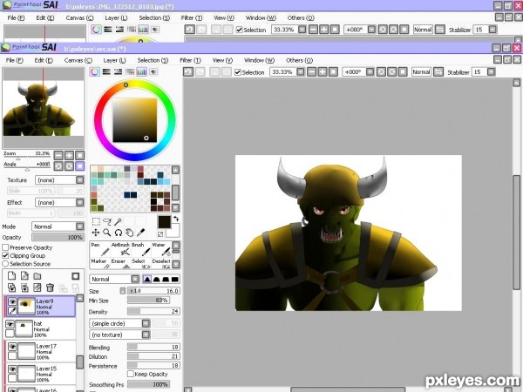This screenshot has width=523, height=392.
Task: Open the layer Mode dropdown
Action: pyautogui.click(x=58, y=226)
